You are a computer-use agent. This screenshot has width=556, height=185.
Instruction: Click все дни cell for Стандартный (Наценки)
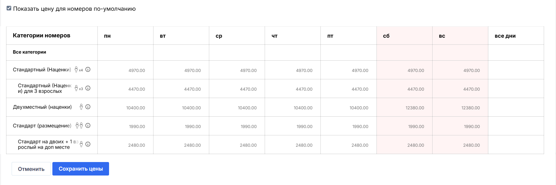[x=516, y=70]
